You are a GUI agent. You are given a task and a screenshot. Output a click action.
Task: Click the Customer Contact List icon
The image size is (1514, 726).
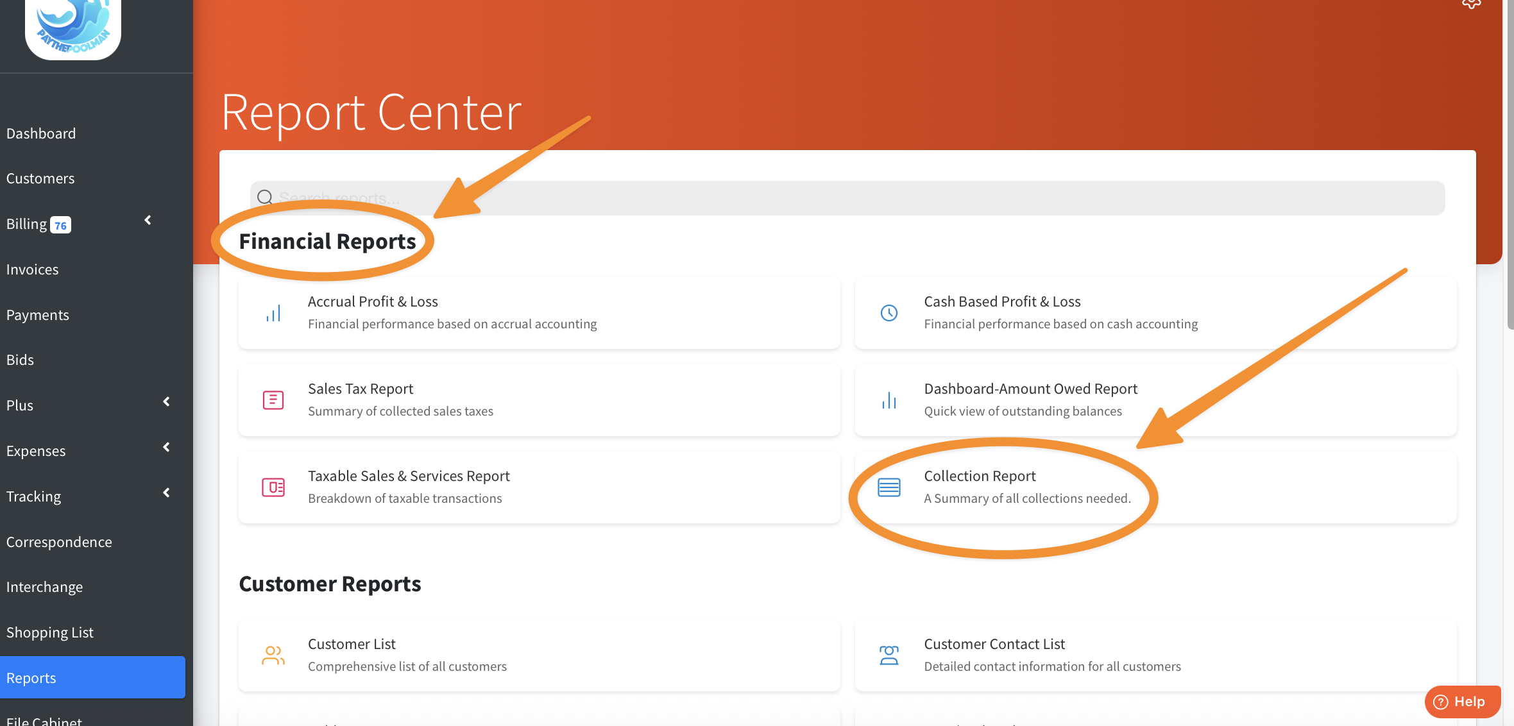coord(889,655)
